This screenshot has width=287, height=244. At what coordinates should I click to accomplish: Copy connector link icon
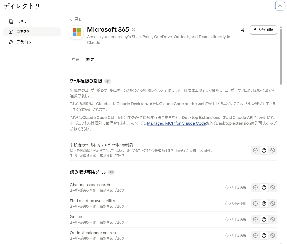coord(243,30)
